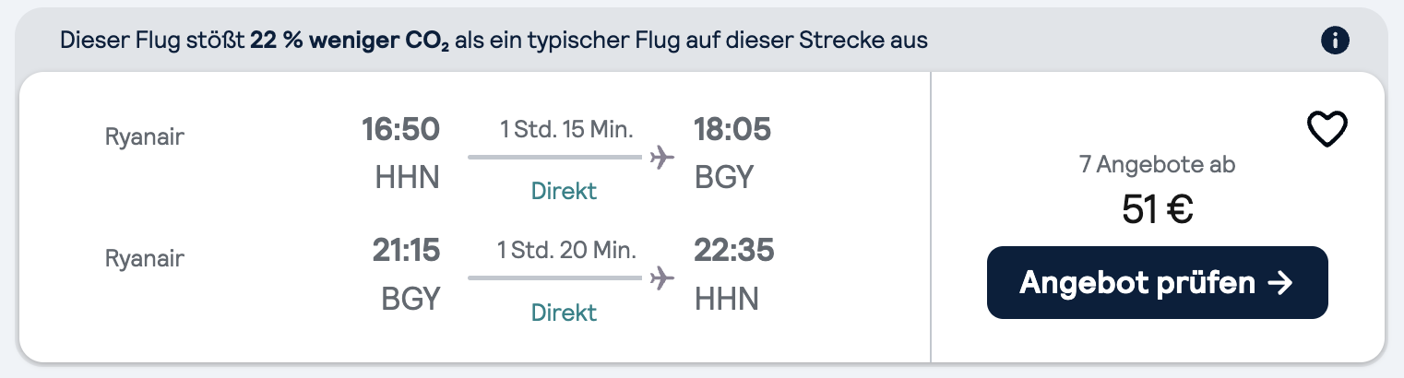Click the outbound Direkt label
Screen dimensions: 1404x378
[x=564, y=191]
